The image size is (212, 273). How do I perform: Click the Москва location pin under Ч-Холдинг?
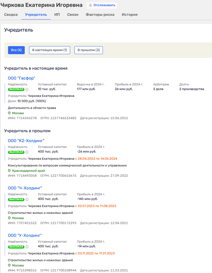point(9,218)
